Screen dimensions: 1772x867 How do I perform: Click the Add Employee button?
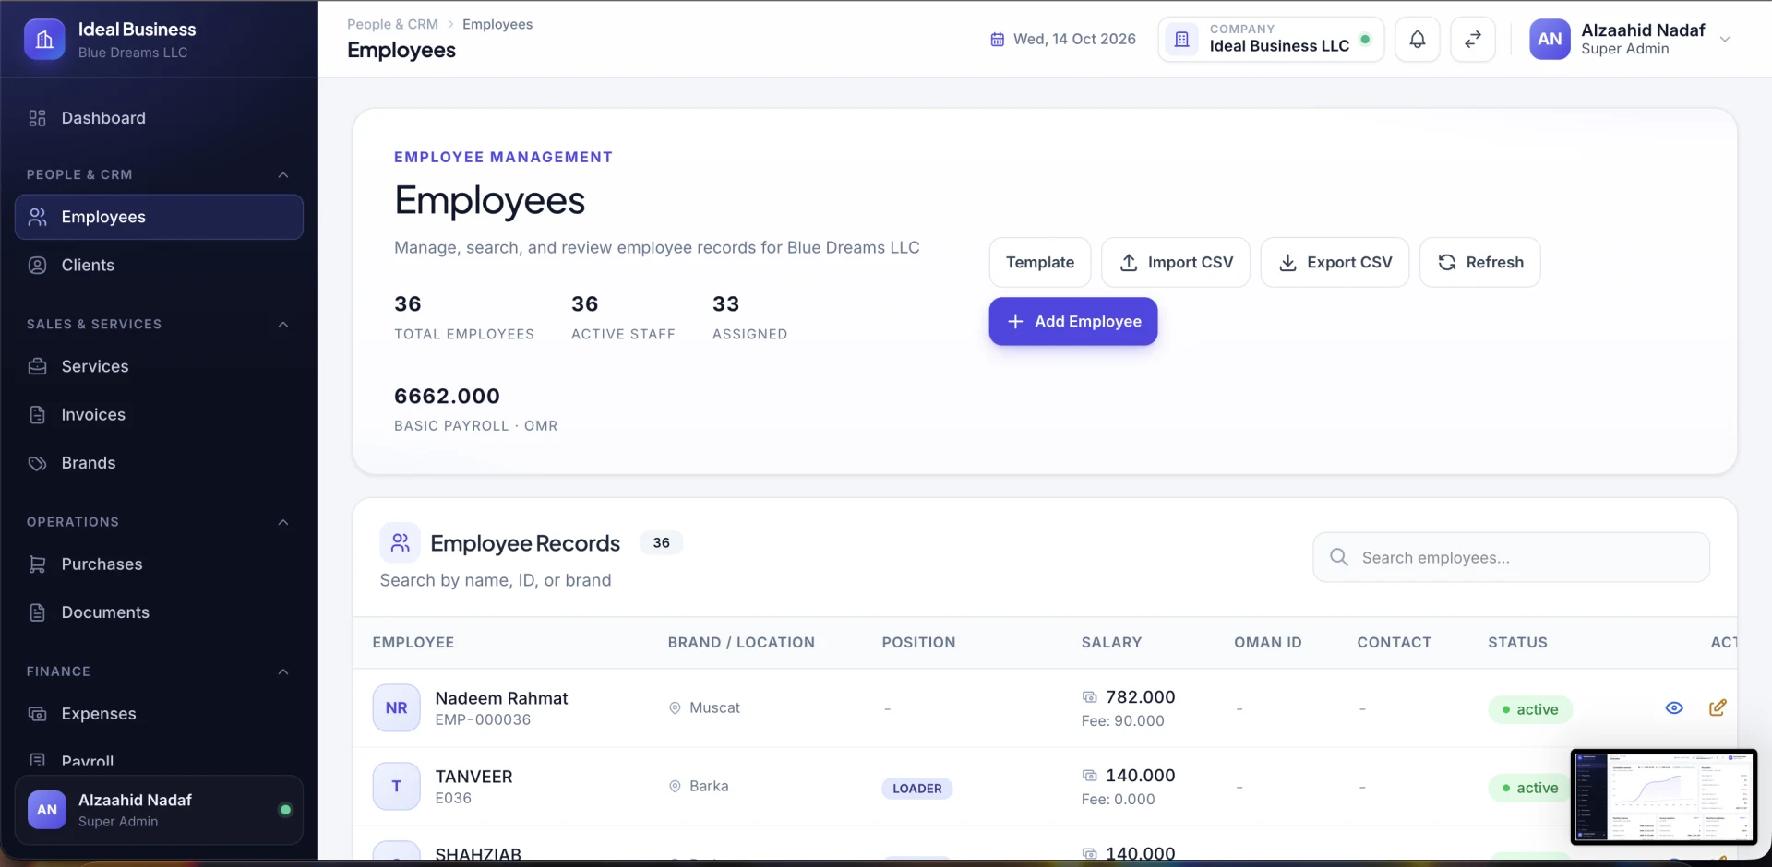point(1073,321)
